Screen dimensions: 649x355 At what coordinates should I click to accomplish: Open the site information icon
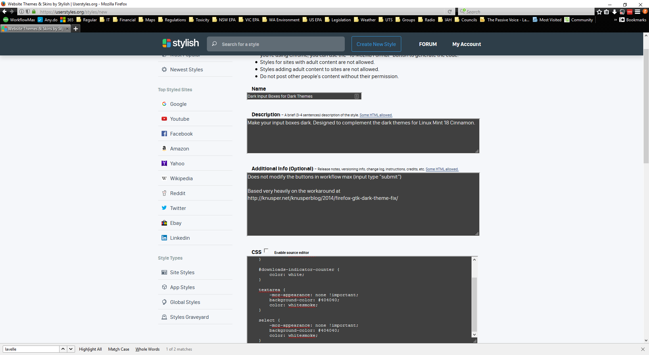pyautogui.click(x=22, y=11)
